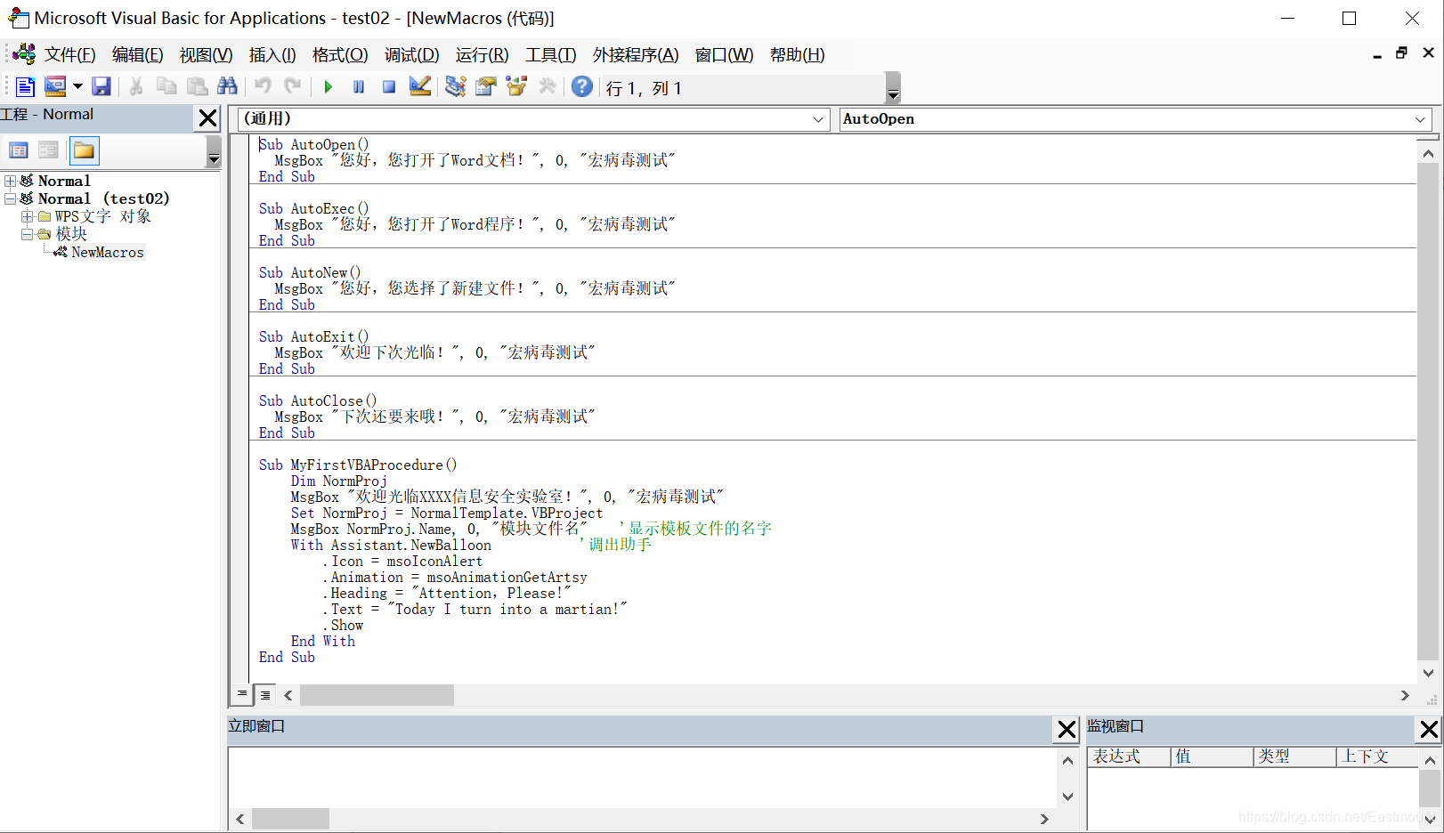Restore the inner code window
This screenshot has height=833, width=1444.
(1401, 53)
